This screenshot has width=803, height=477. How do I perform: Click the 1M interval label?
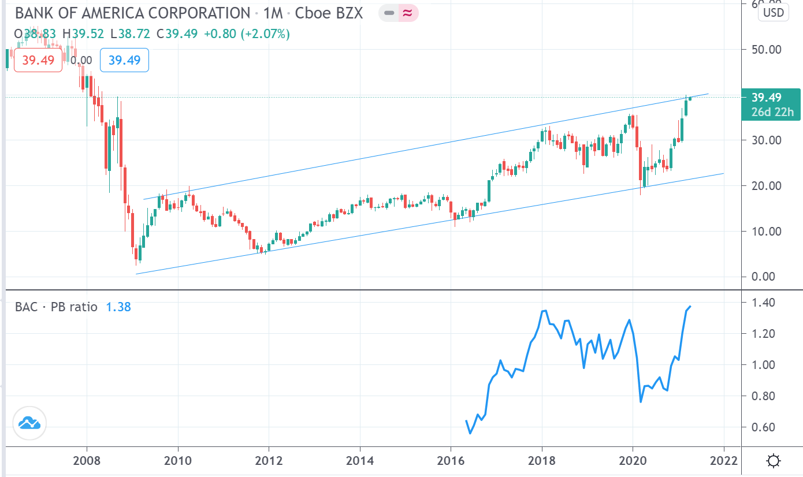pyautogui.click(x=273, y=13)
